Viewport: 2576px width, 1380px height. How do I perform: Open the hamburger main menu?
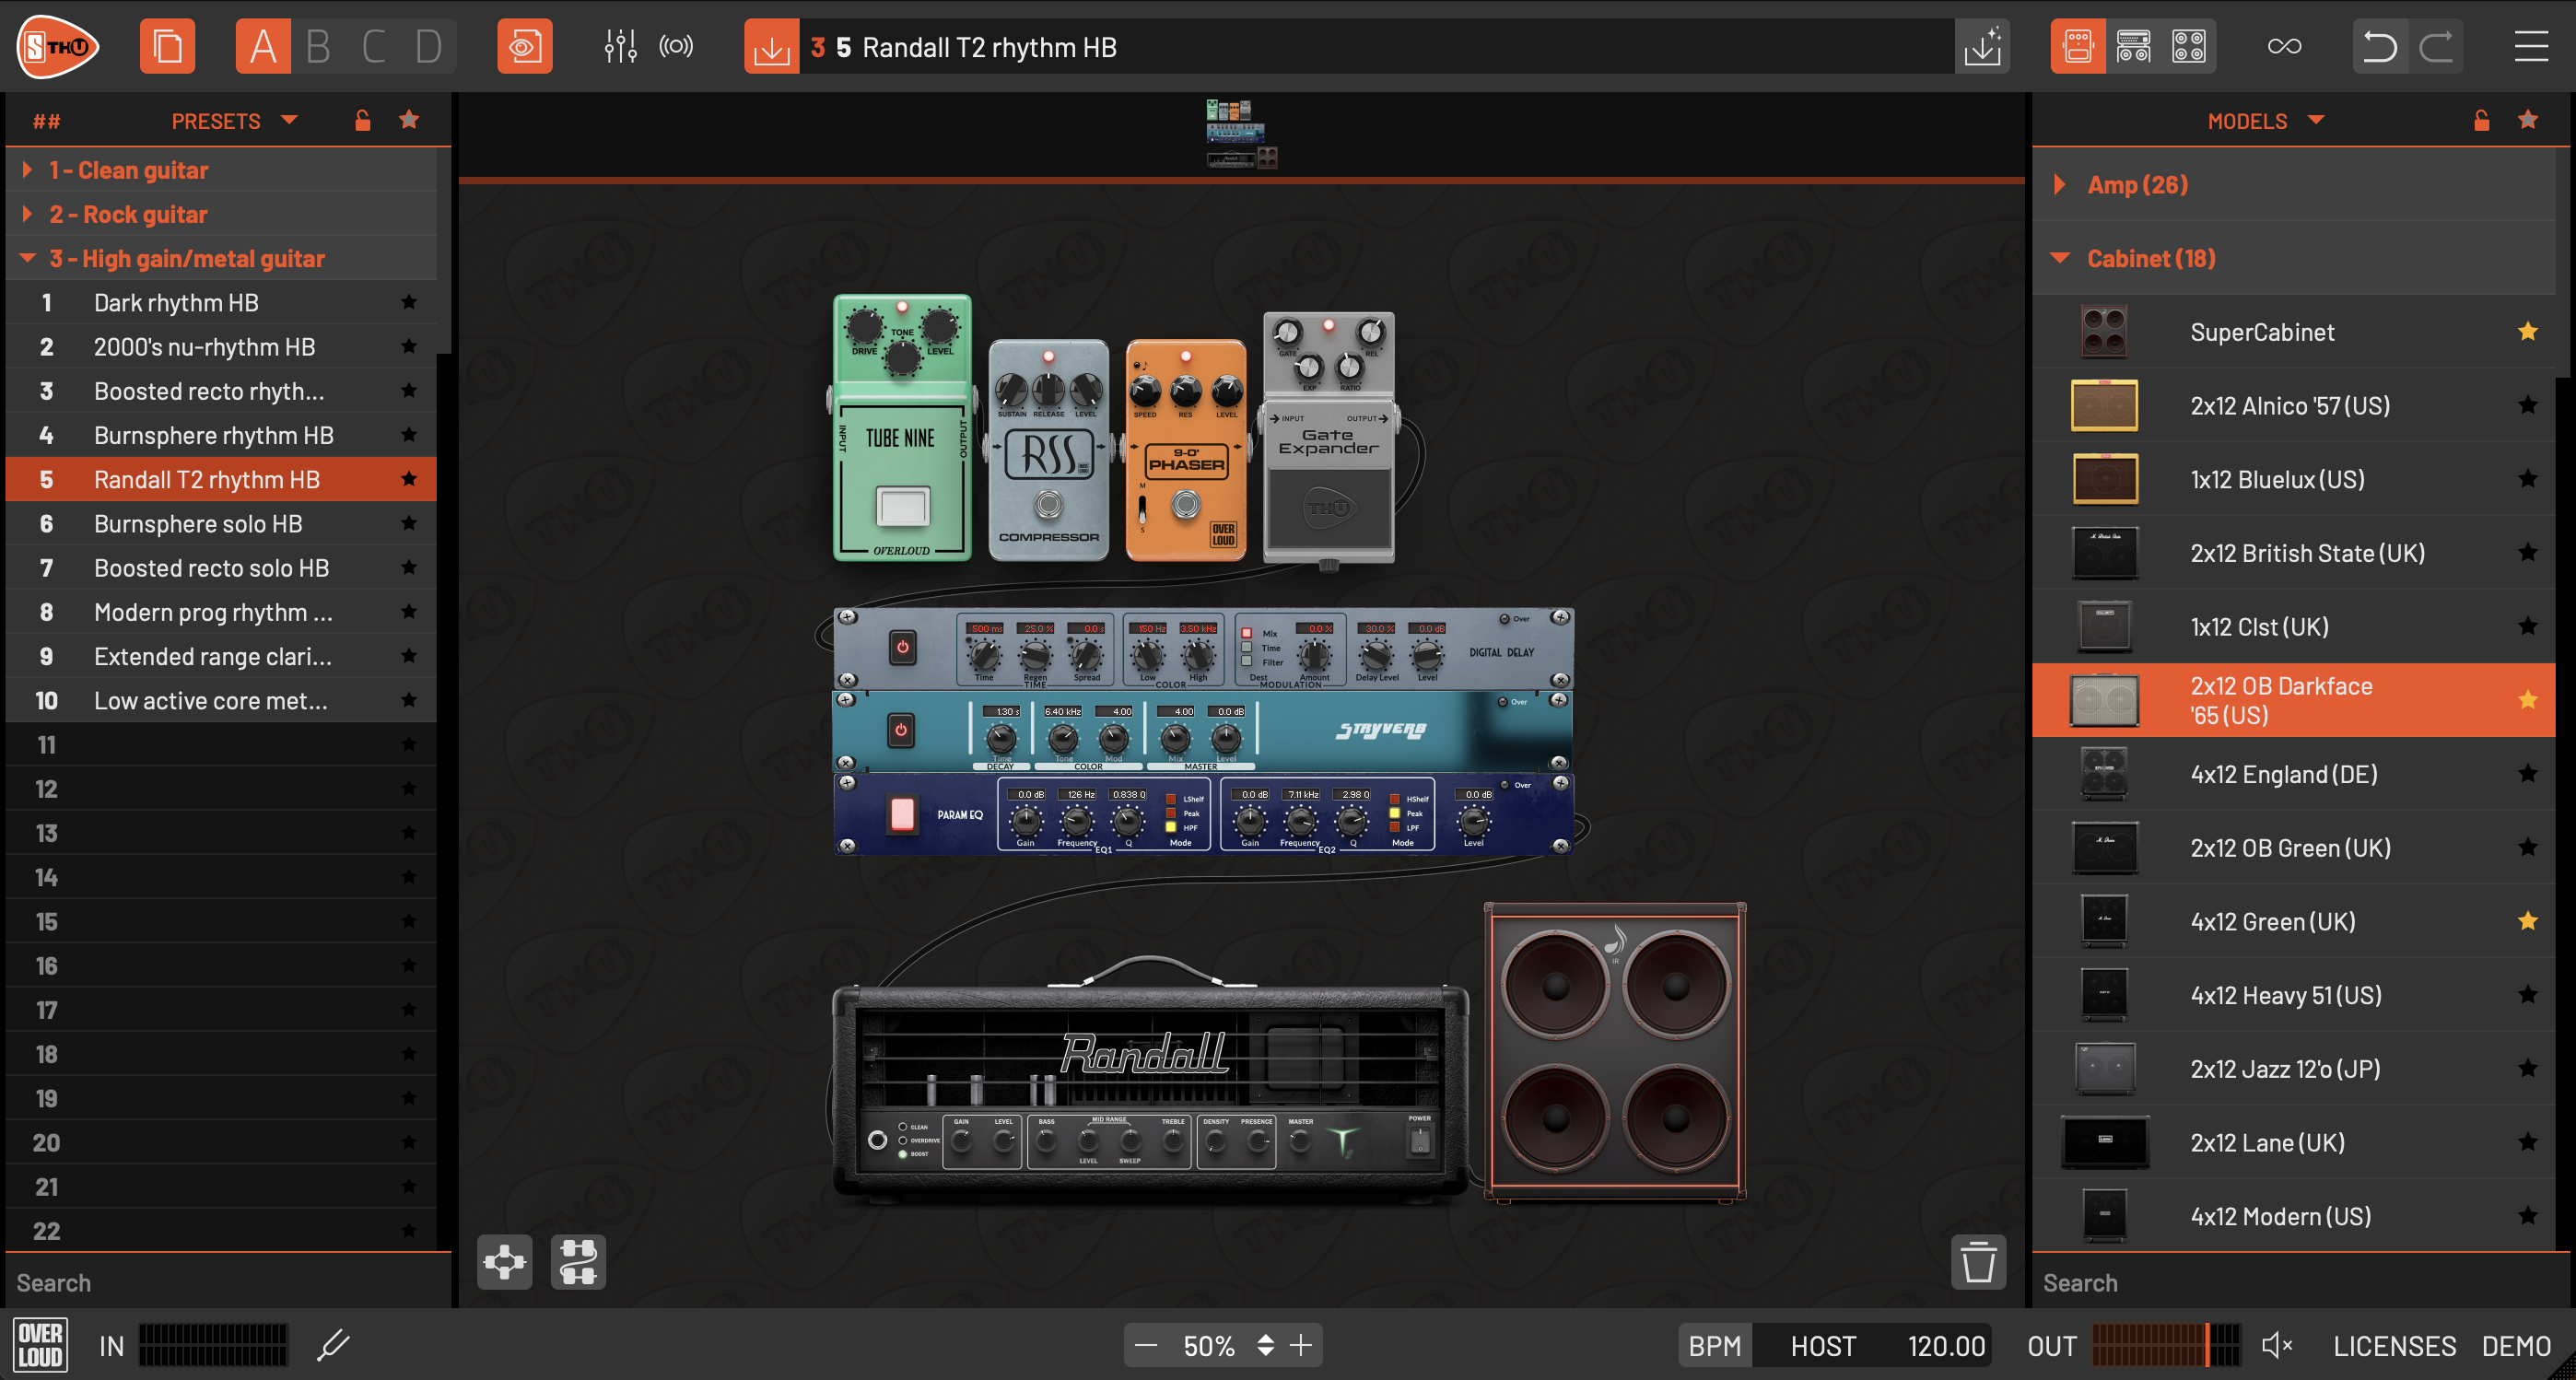2531,47
